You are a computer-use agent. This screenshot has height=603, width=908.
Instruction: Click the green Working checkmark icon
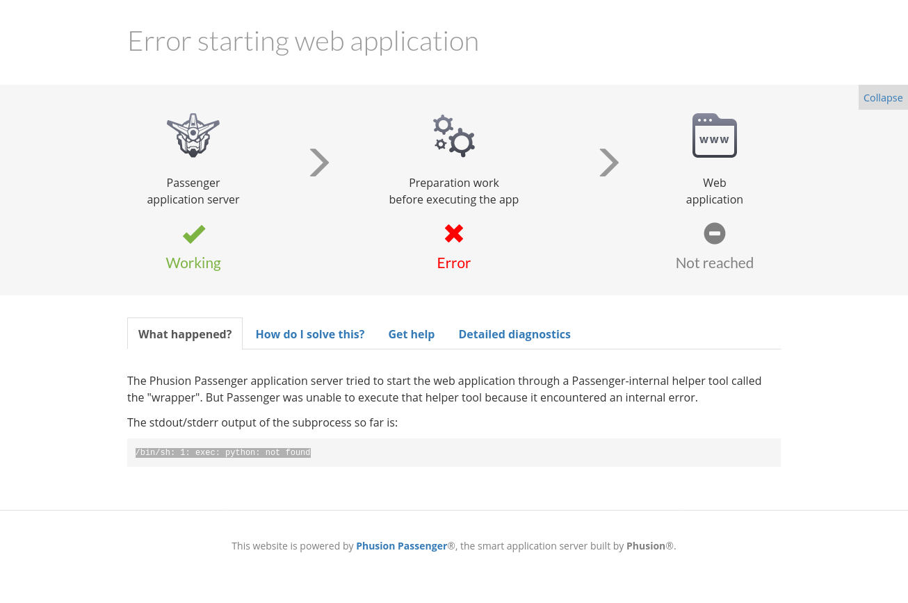point(193,233)
